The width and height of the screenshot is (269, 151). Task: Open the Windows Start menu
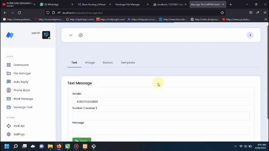[7, 146]
